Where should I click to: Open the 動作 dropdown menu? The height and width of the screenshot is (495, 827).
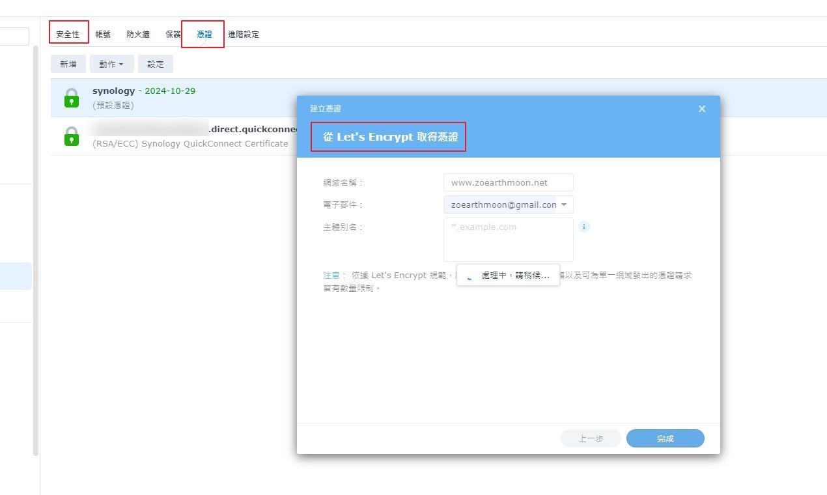111,64
